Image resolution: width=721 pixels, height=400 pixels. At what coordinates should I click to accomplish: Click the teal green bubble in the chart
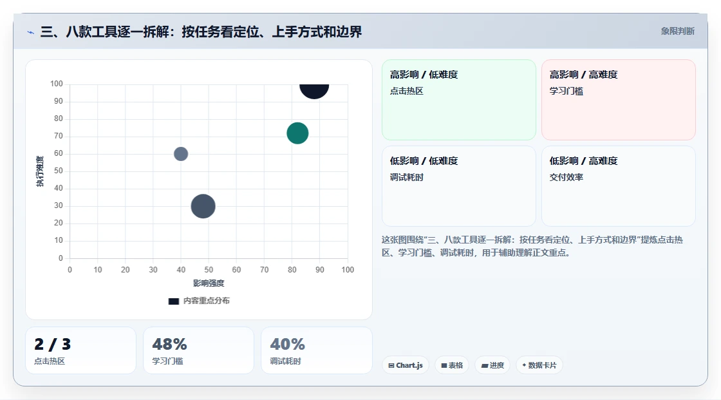click(x=297, y=133)
